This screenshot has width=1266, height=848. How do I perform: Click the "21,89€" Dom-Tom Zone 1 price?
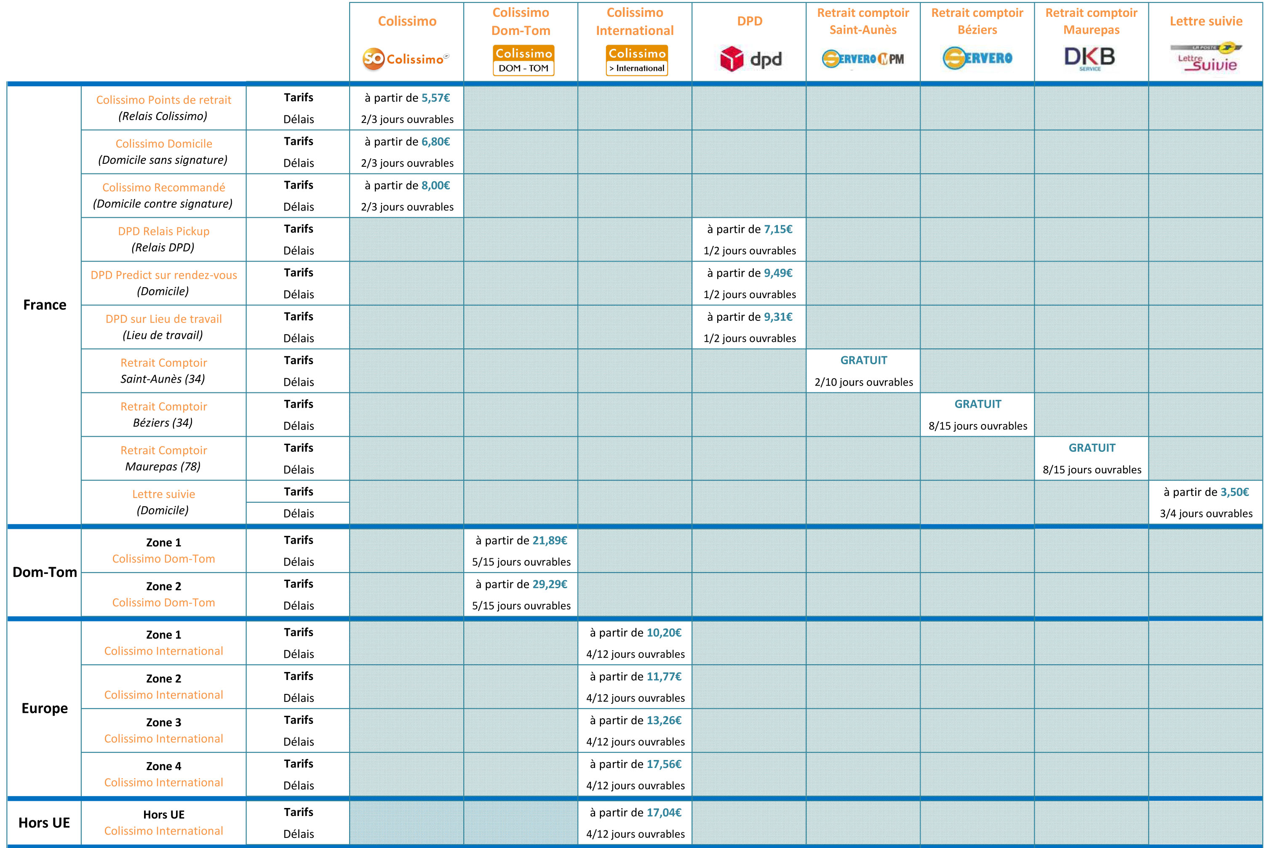pyautogui.click(x=550, y=540)
